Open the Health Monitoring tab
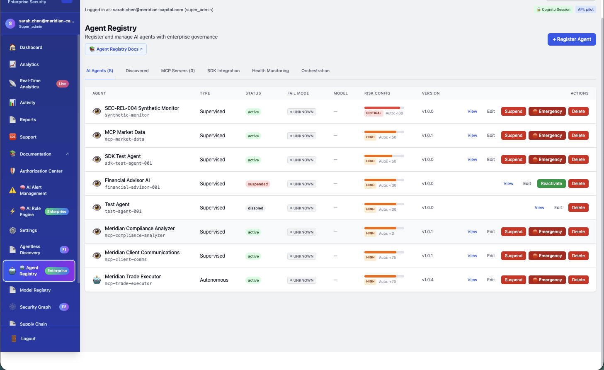The image size is (604, 370). coord(270,71)
